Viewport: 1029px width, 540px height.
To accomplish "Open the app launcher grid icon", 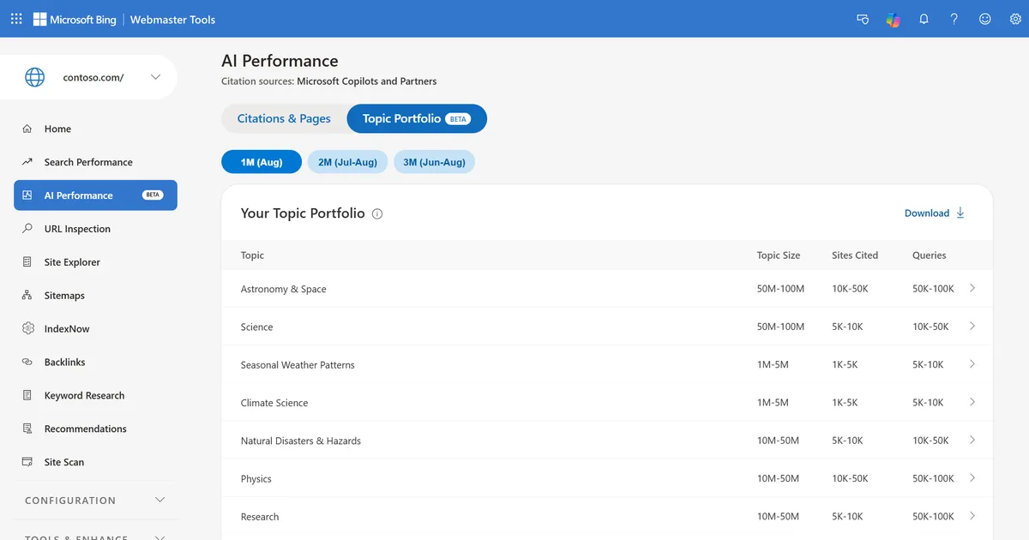I will (x=16, y=19).
